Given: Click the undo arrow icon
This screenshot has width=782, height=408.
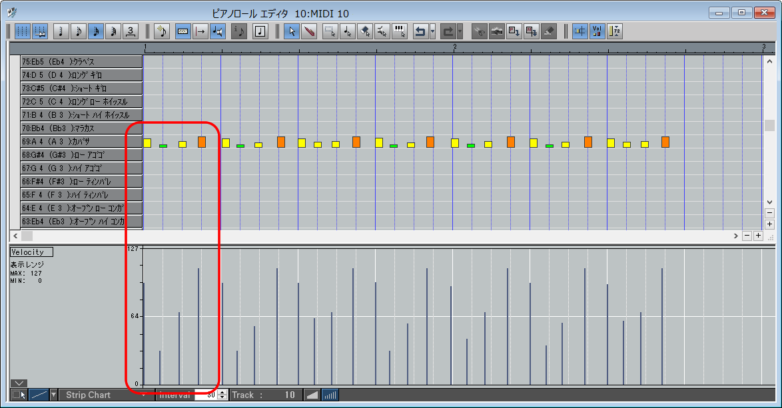Looking at the screenshot, I should pos(420,31).
